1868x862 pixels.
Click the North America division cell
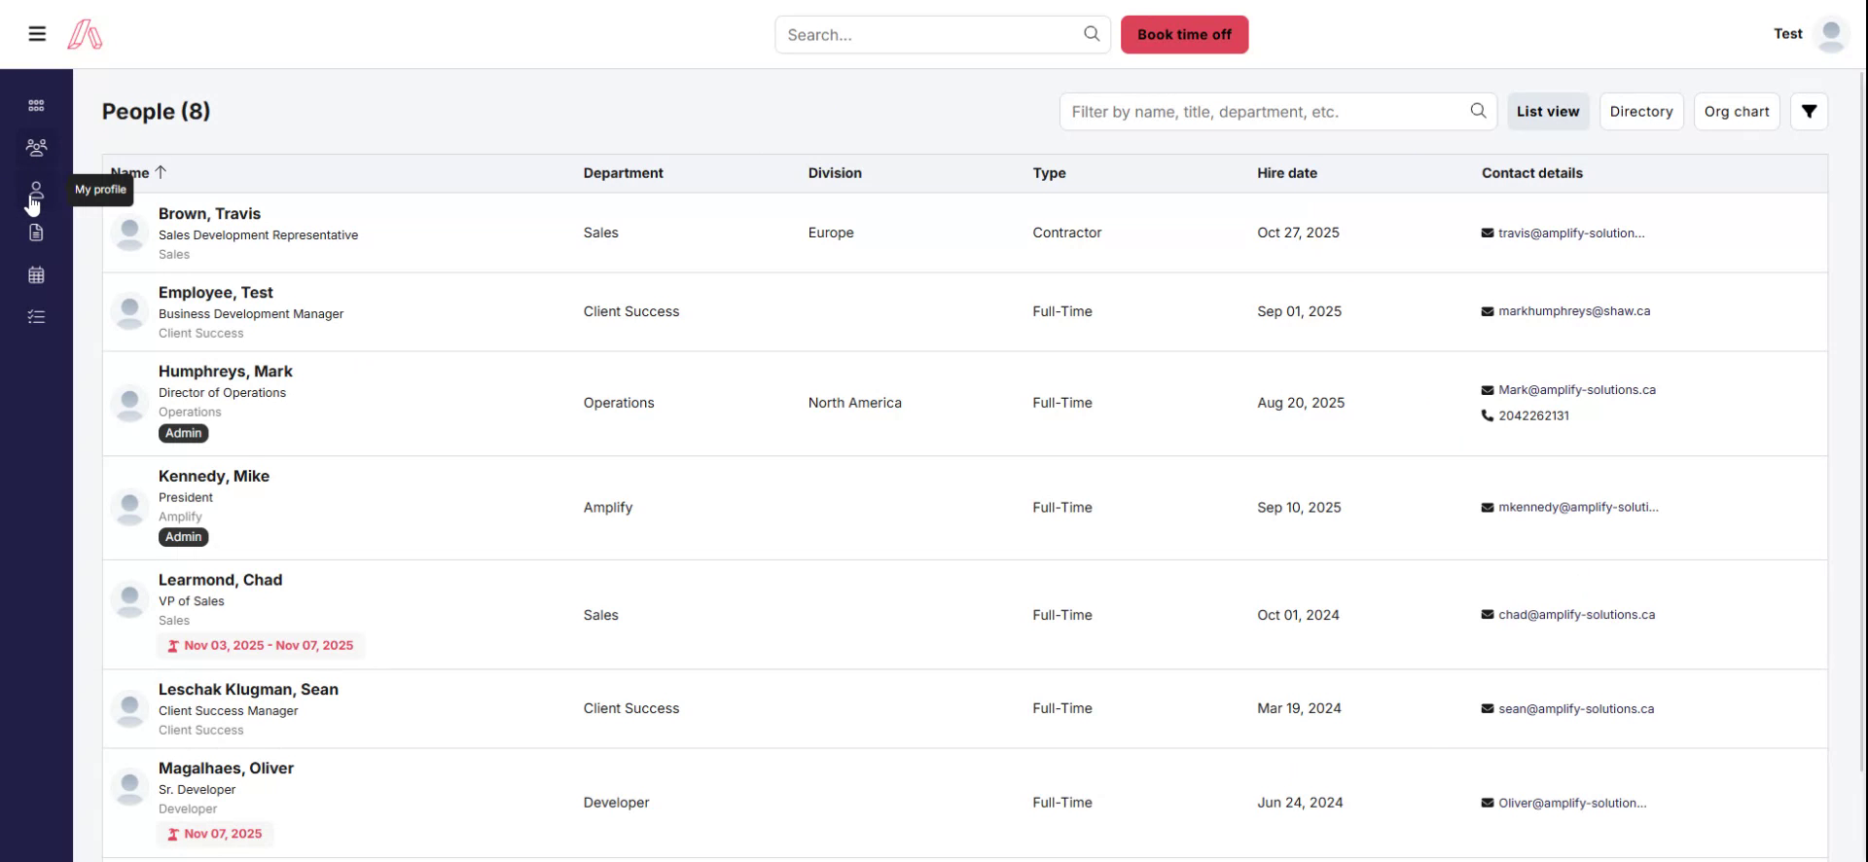pyautogui.click(x=854, y=403)
